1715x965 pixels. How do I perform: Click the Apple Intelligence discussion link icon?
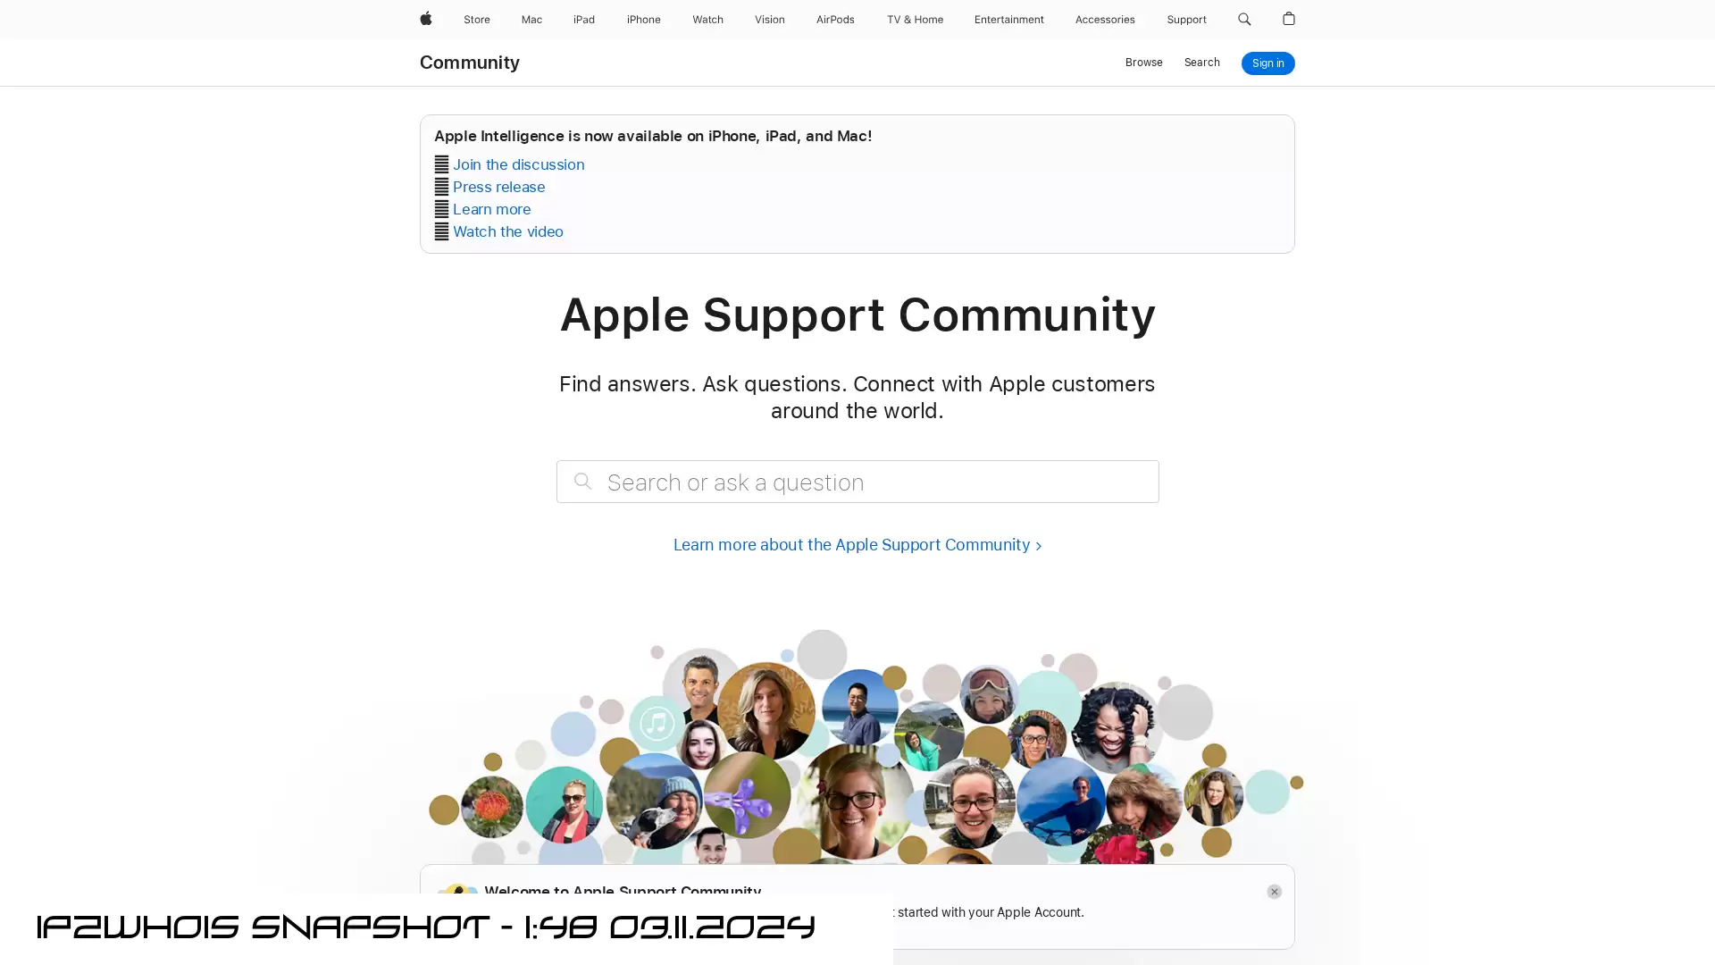tap(440, 164)
